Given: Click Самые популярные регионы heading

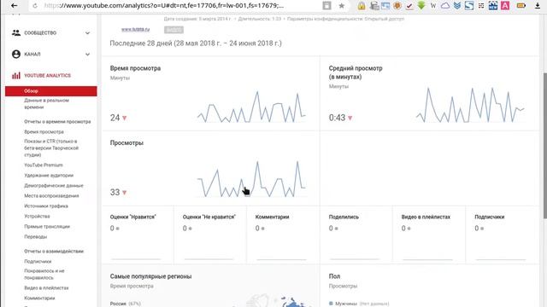Looking at the screenshot, I should pos(150,276).
